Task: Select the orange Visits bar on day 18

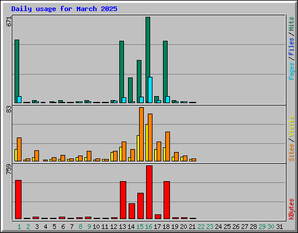Action: pos(168,146)
